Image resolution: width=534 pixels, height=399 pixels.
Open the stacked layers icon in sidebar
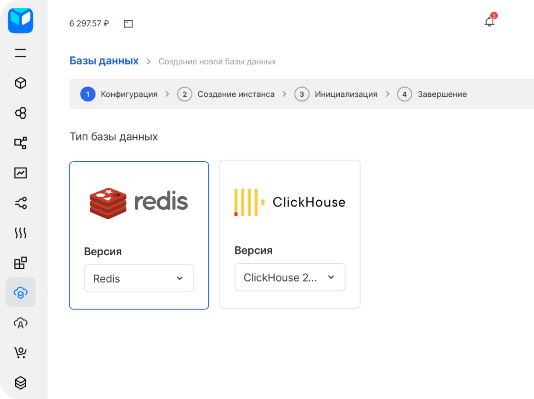[20, 383]
